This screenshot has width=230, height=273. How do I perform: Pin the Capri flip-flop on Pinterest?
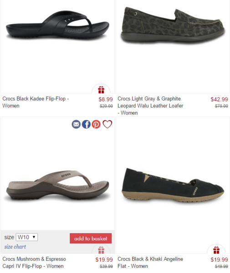(97, 124)
